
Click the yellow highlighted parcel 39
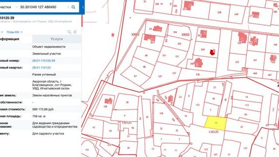[216, 123]
